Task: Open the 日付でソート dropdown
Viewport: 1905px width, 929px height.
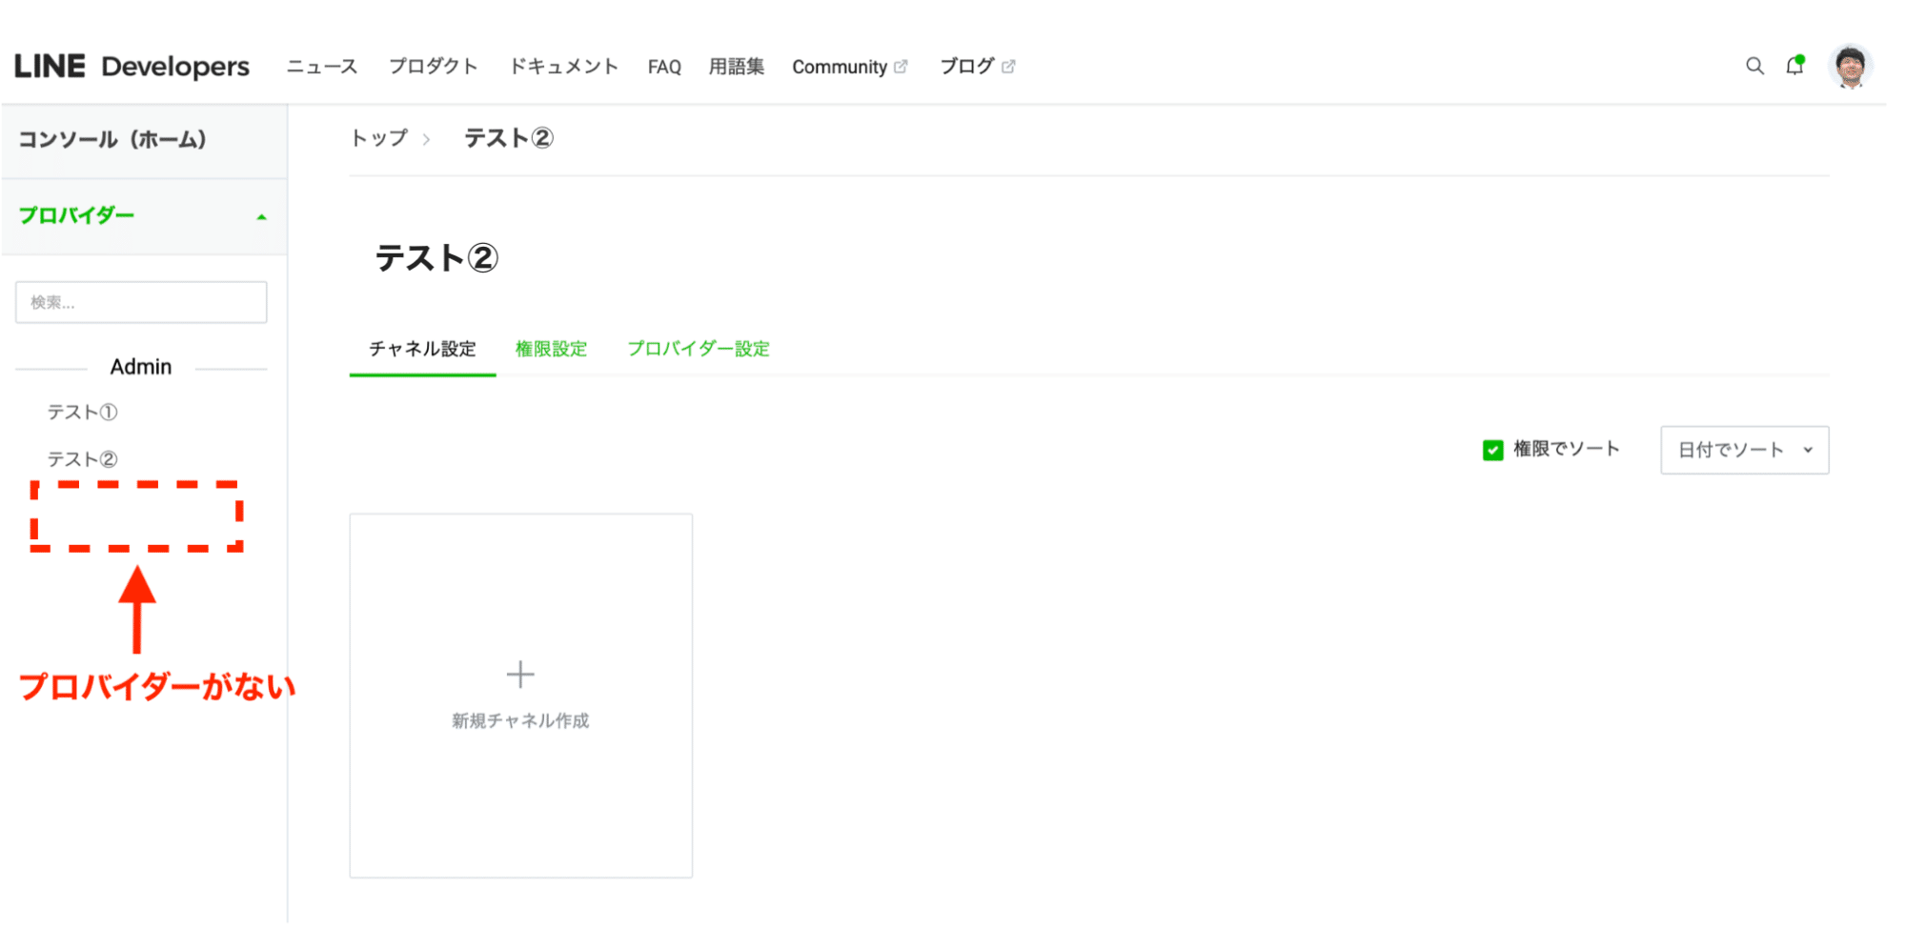Action: tap(1743, 449)
